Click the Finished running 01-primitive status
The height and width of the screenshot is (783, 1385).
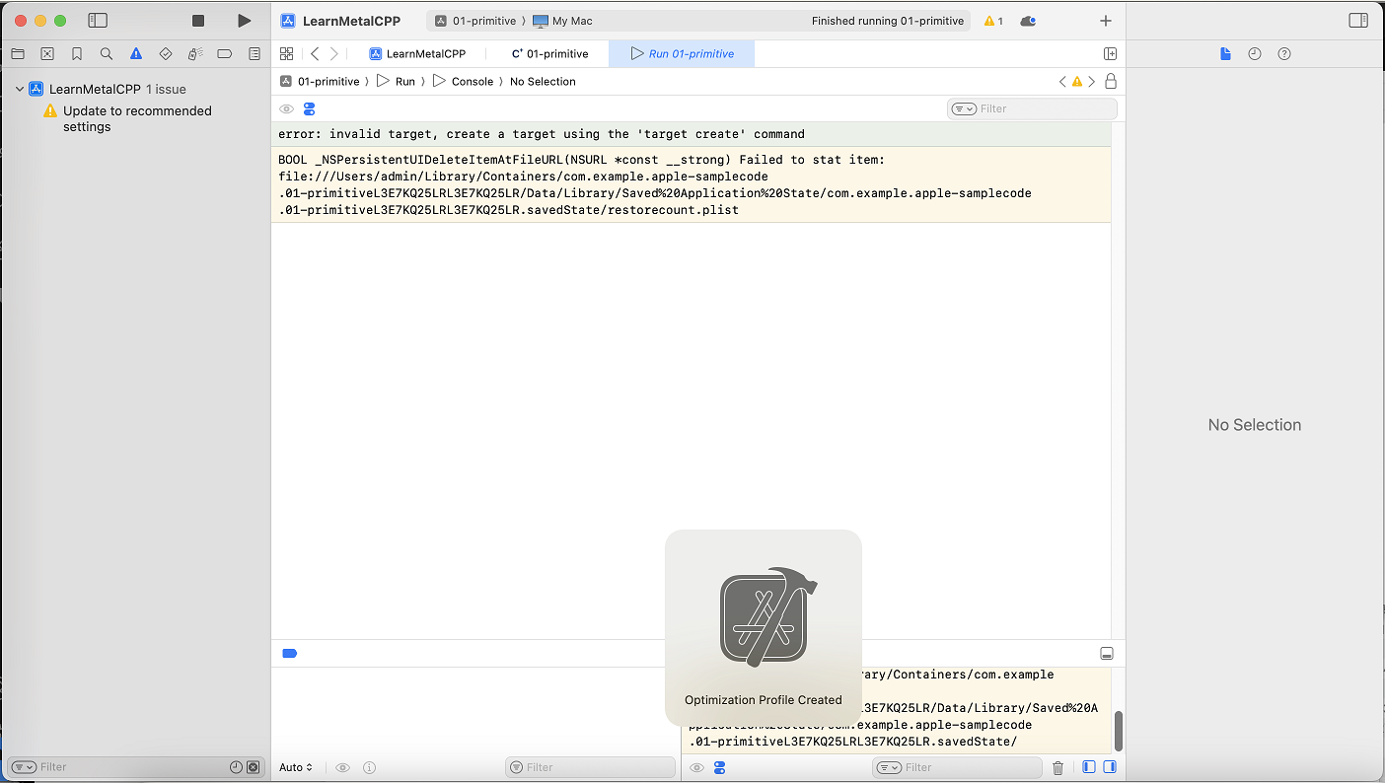[x=888, y=21]
